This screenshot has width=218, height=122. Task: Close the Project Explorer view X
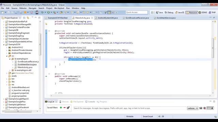pos(20,18)
